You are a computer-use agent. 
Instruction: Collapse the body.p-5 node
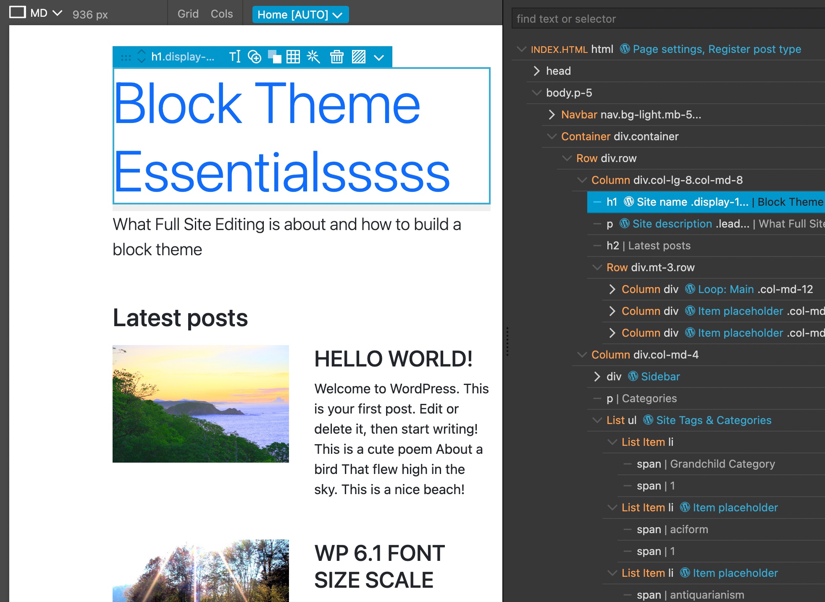coord(536,93)
